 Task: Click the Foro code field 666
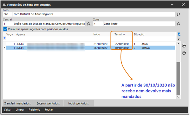coord(8,14)
